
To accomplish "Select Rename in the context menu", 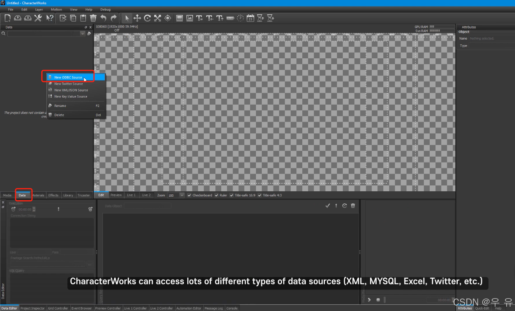I will [76, 106].
